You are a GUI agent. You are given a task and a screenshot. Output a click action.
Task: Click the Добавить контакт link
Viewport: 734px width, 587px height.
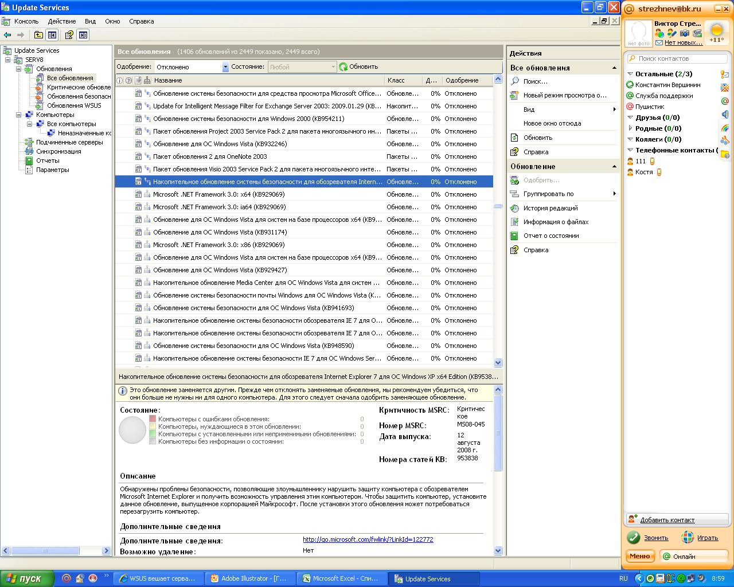tap(667, 520)
